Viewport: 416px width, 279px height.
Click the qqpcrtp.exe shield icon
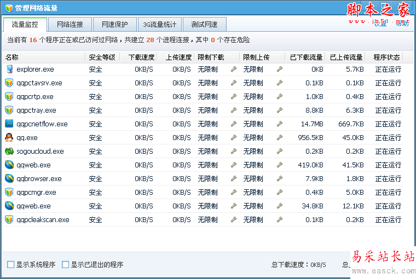tap(9, 96)
